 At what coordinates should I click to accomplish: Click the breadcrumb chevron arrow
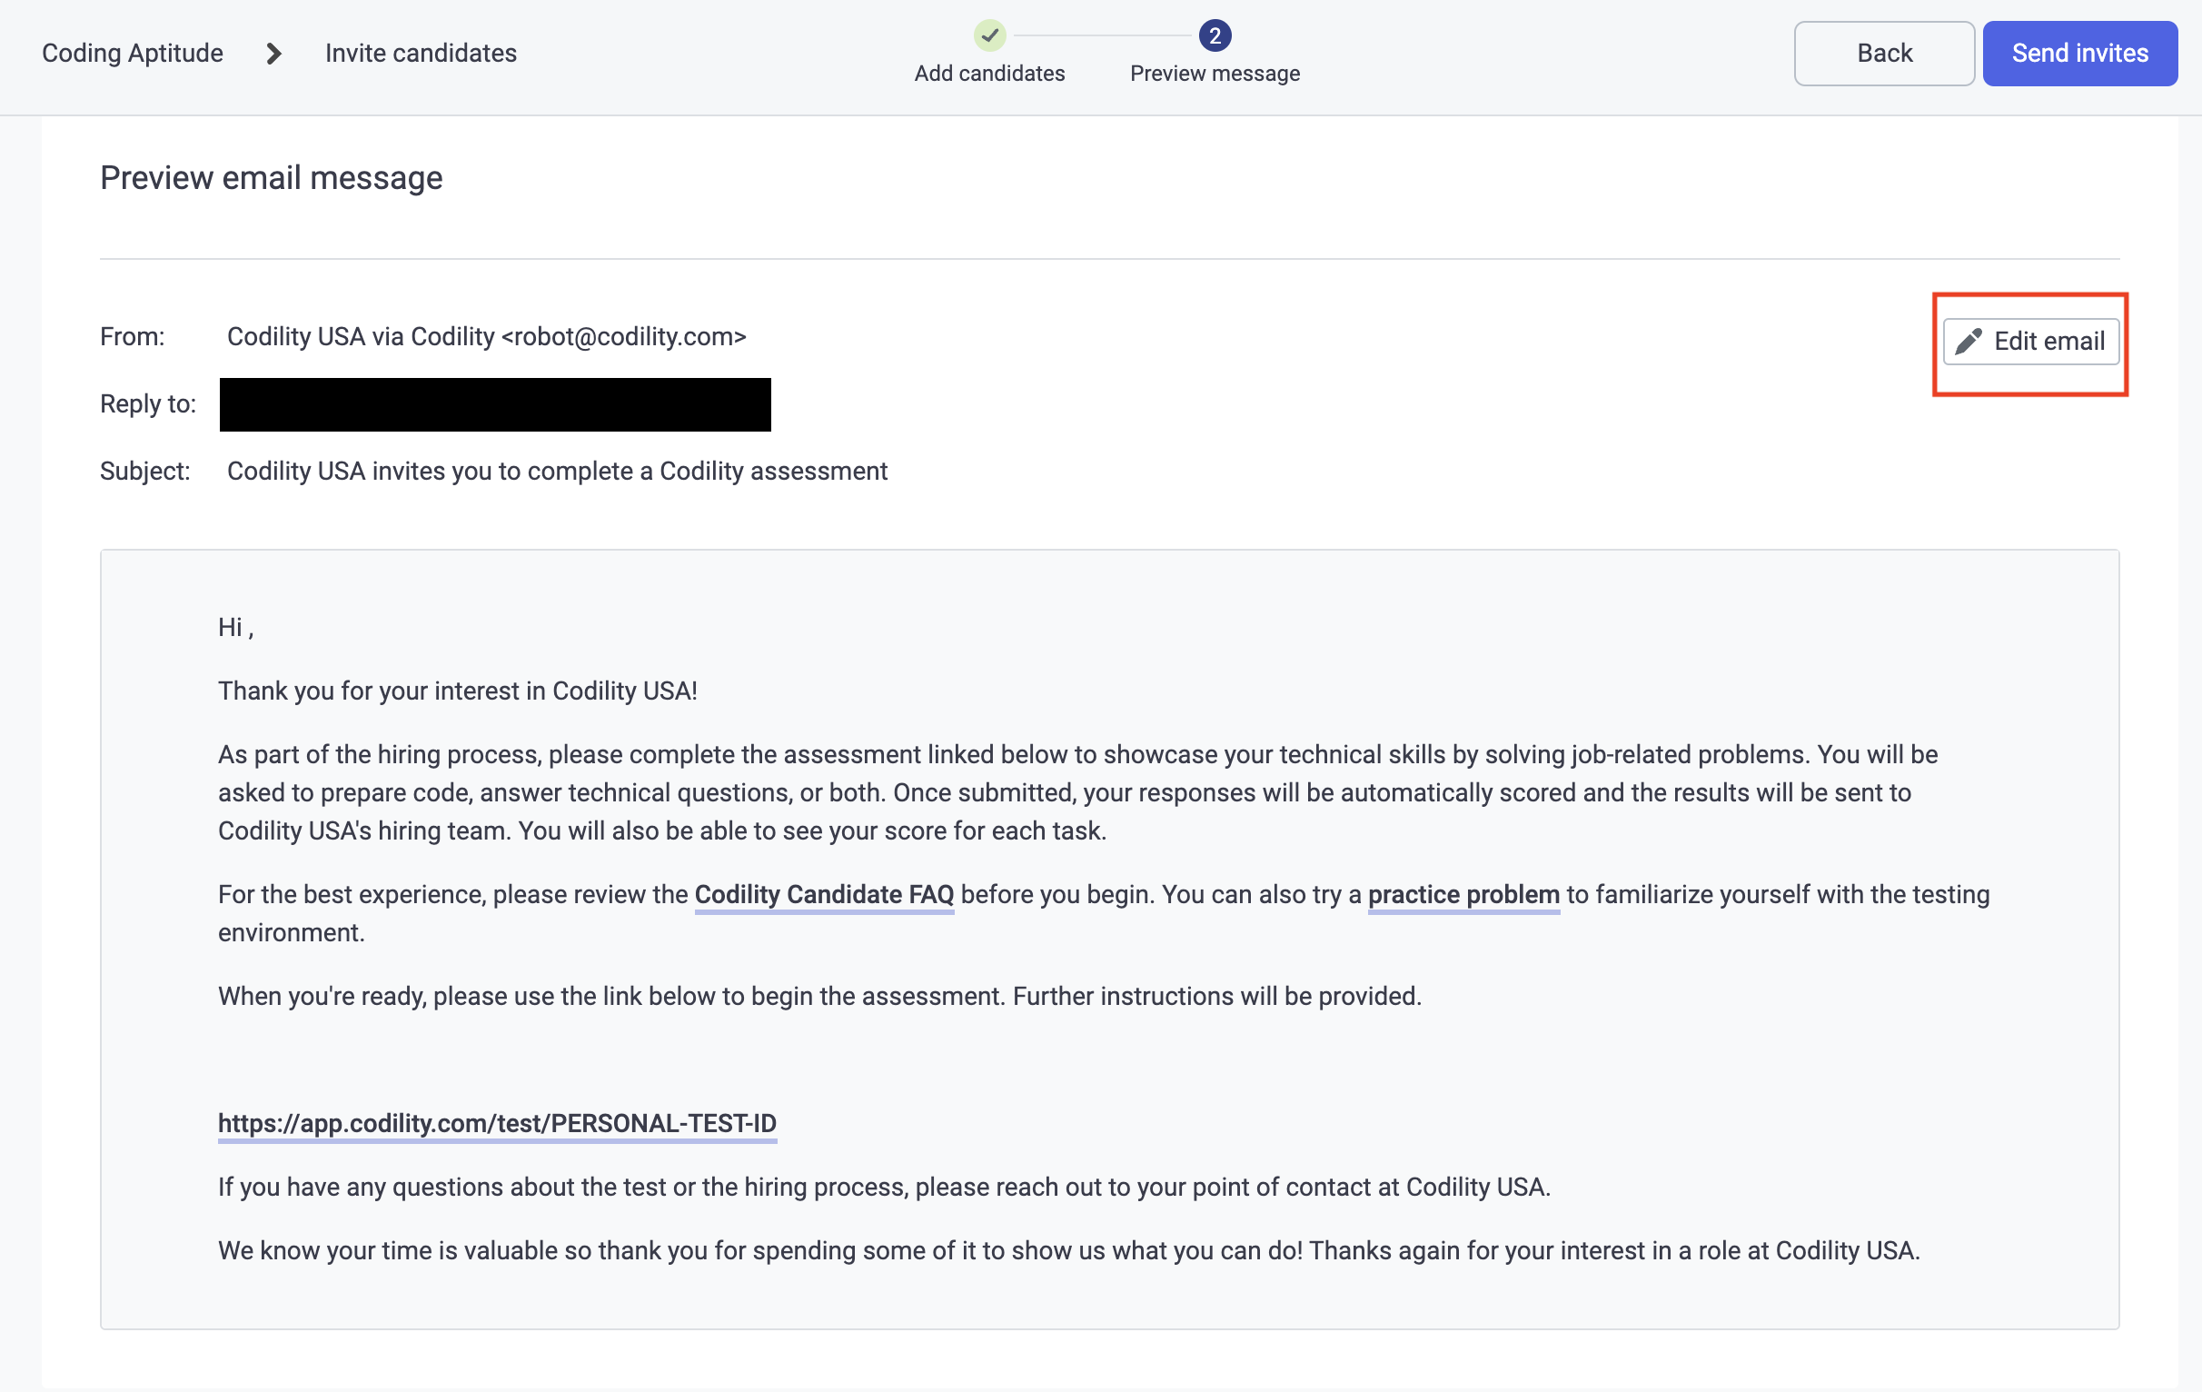pyautogui.click(x=273, y=54)
